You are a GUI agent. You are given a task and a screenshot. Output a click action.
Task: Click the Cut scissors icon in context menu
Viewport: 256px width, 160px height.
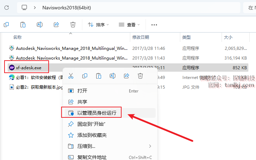click(x=71, y=76)
